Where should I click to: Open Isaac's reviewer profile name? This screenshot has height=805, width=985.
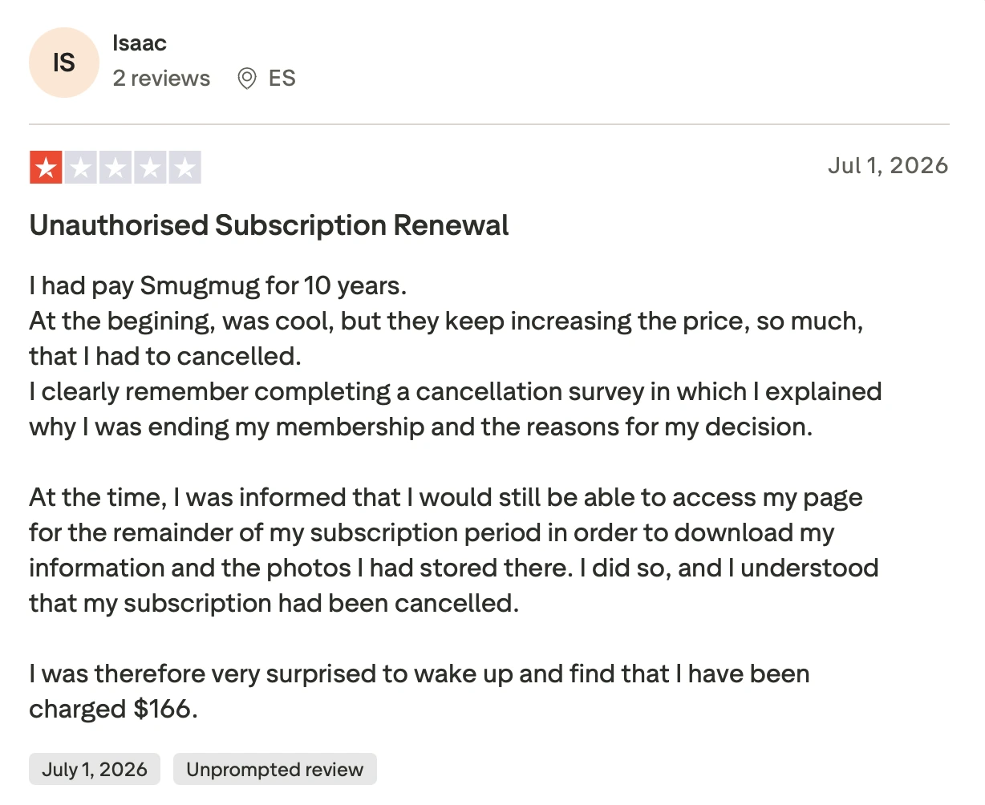pyautogui.click(x=140, y=43)
